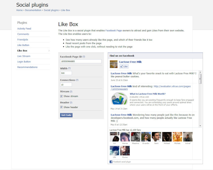
Task: View fan Micheal's profile photo
Action: [x=167, y=137]
